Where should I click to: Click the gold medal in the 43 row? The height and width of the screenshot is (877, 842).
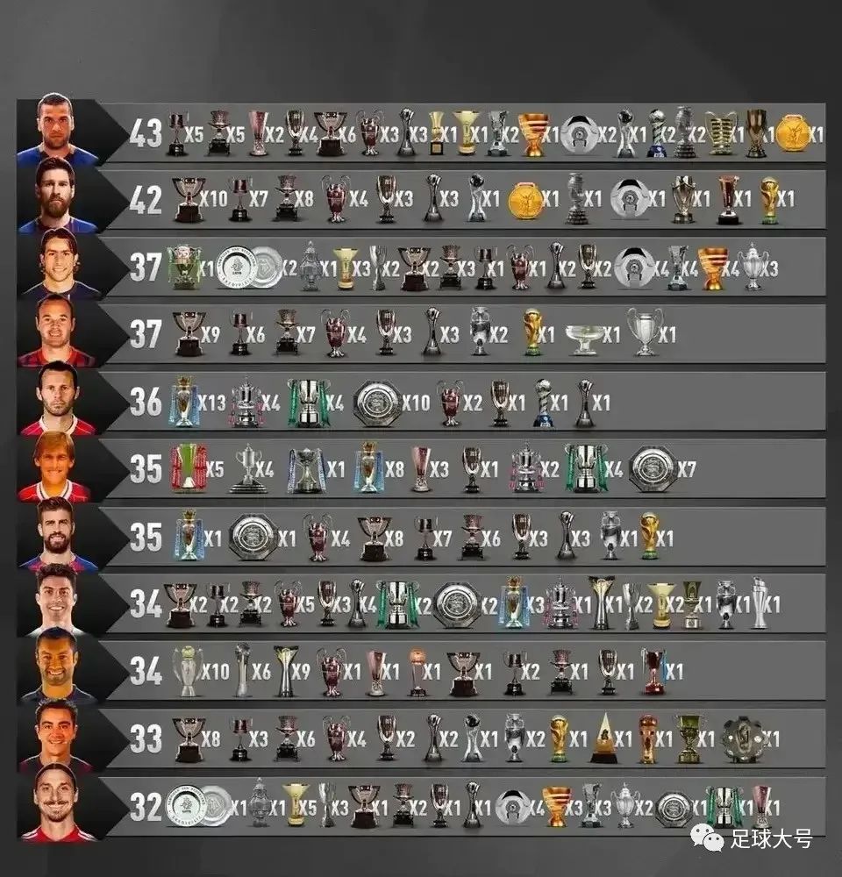pos(792,134)
